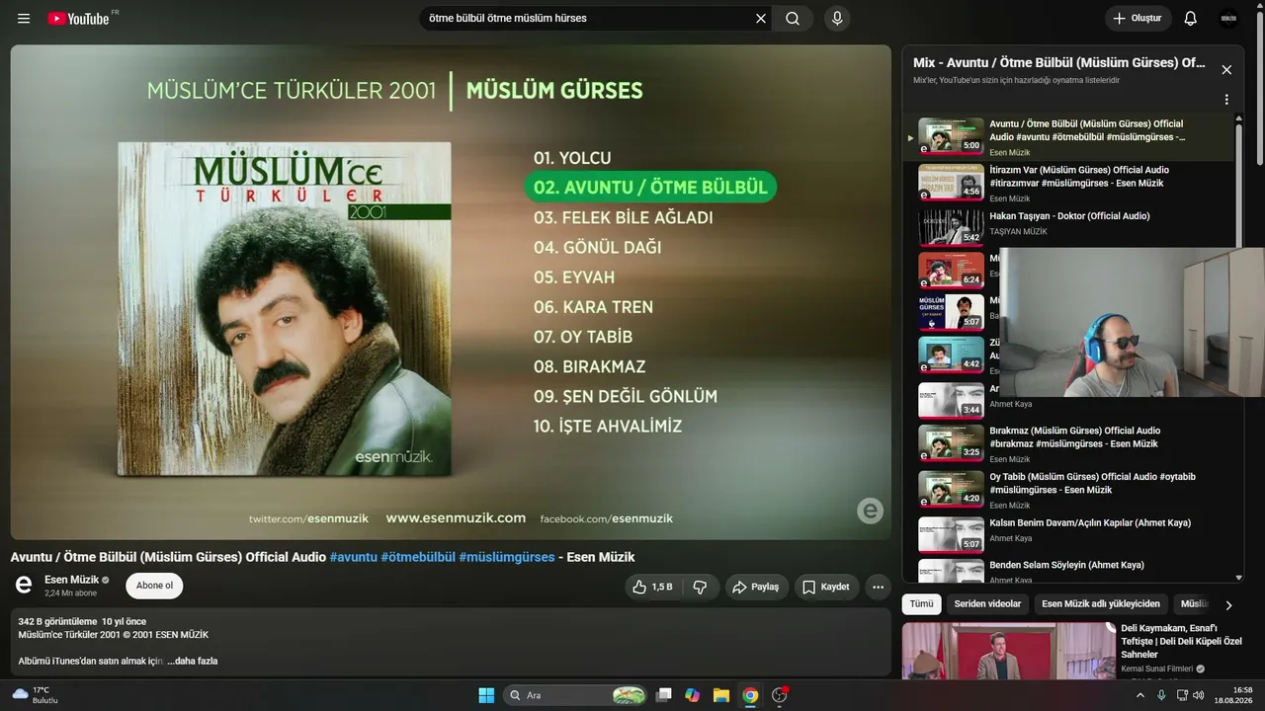The height and width of the screenshot is (711, 1265).
Task: Expand the description with ...daha fazla
Action: coord(193,661)
